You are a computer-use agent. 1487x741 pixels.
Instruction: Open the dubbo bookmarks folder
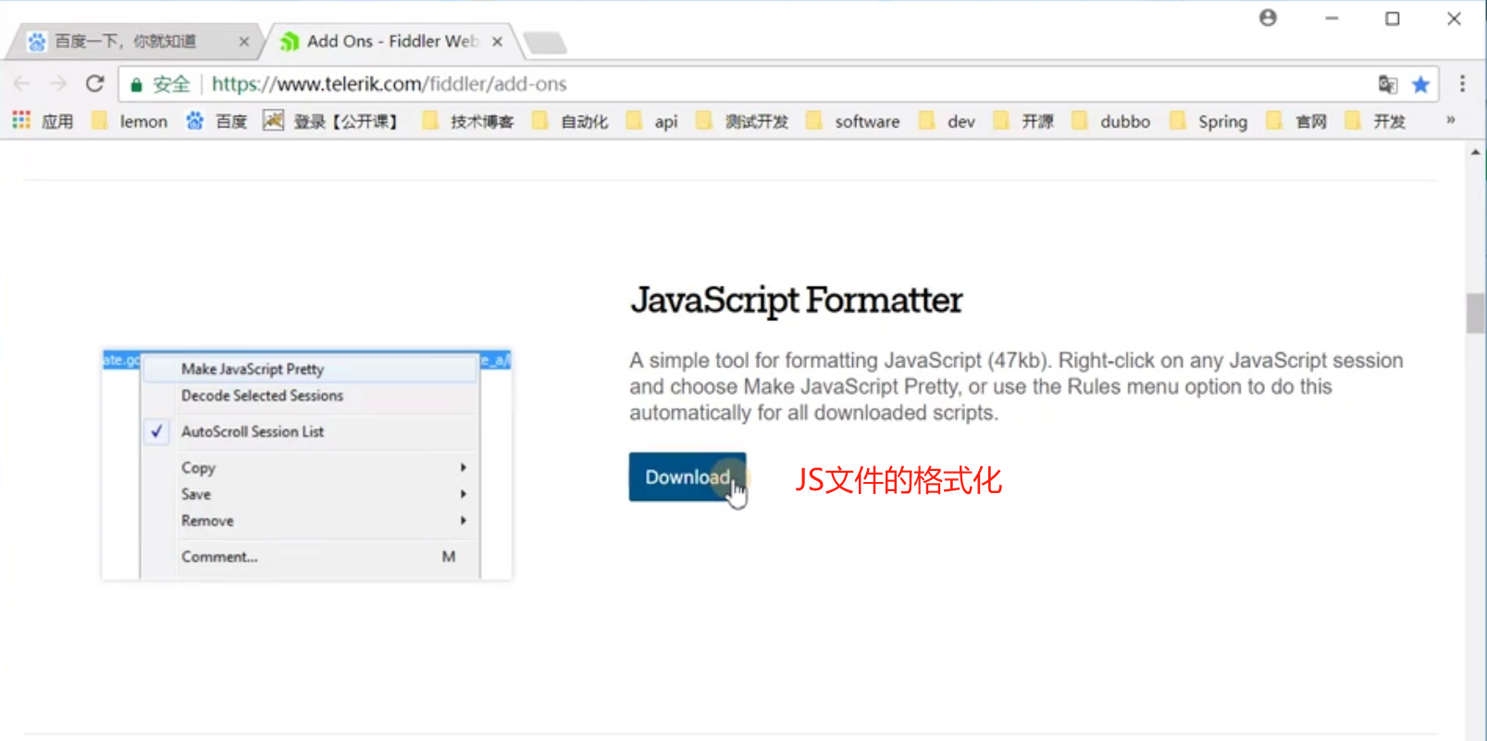[x=1111, y=121]
